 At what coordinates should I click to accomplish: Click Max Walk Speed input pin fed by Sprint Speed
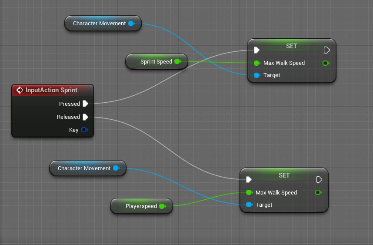click(x=256, y=63)
